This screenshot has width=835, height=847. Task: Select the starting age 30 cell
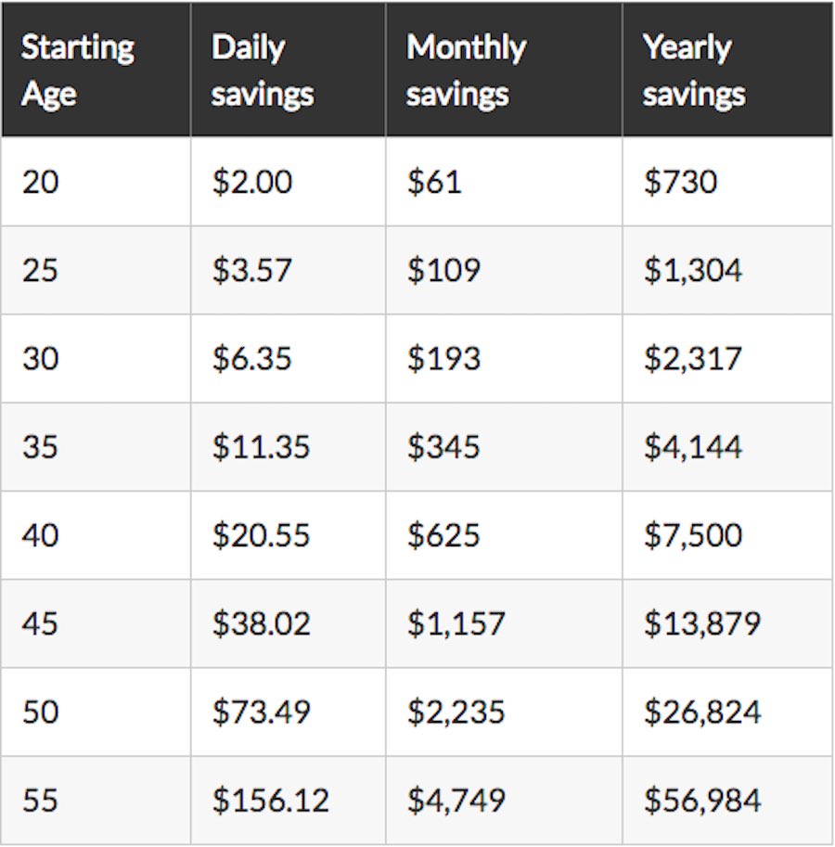(41, 358)
